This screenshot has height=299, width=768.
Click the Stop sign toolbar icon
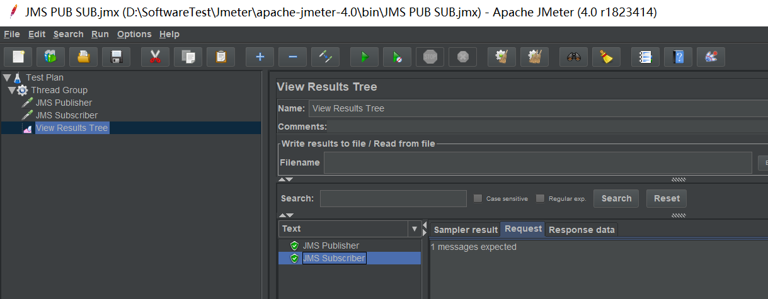point(430,57)
